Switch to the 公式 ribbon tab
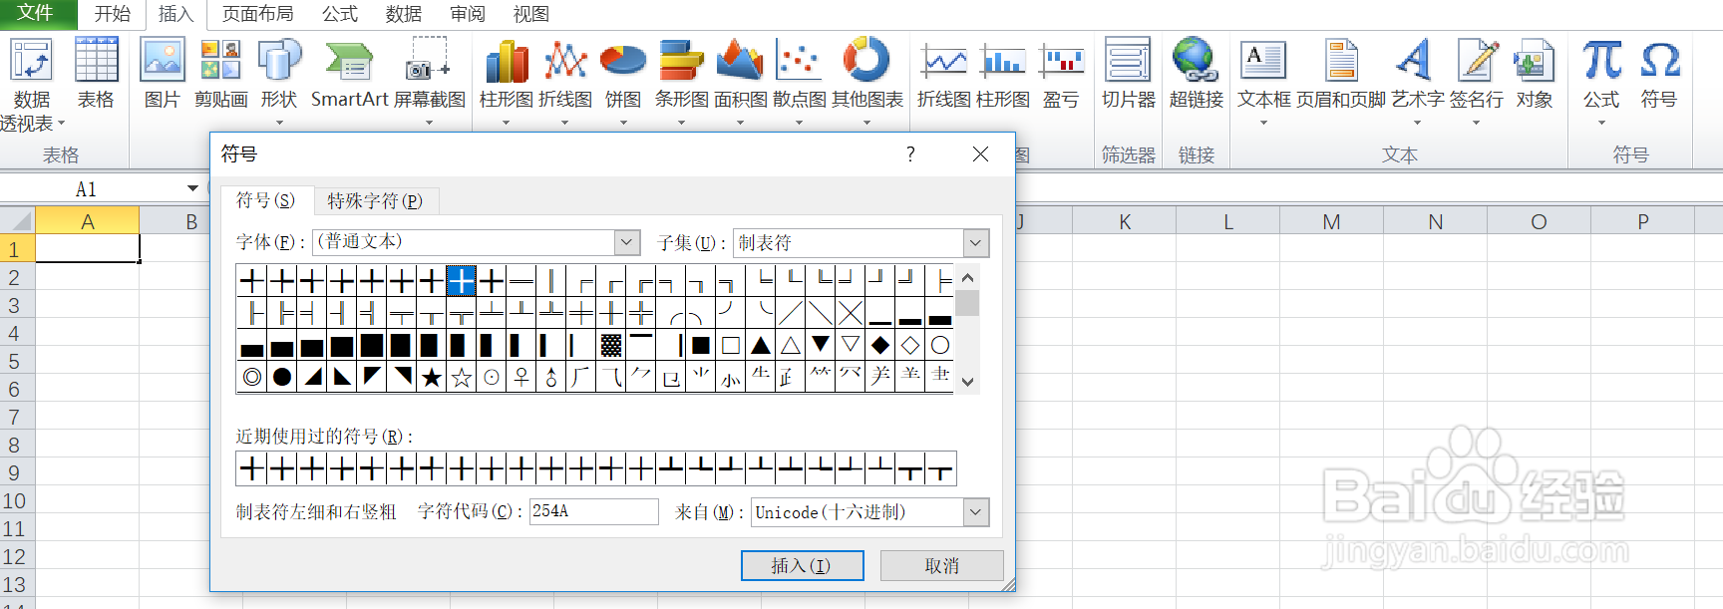The height and width of the screenshot is (609, 1723). [x=339, y=14]
